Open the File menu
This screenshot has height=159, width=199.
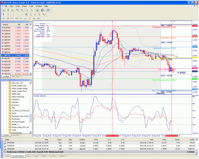click(6, 6)
